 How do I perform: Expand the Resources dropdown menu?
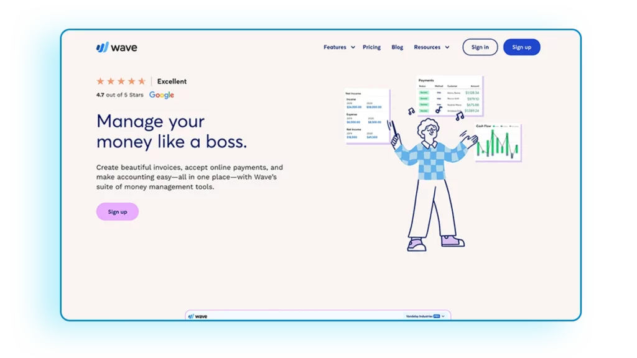tap(431, 47)
